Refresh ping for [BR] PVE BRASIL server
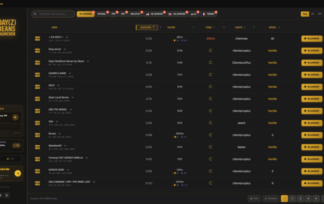The width and height of the screenshot is (324, 204). coord(210,111)
